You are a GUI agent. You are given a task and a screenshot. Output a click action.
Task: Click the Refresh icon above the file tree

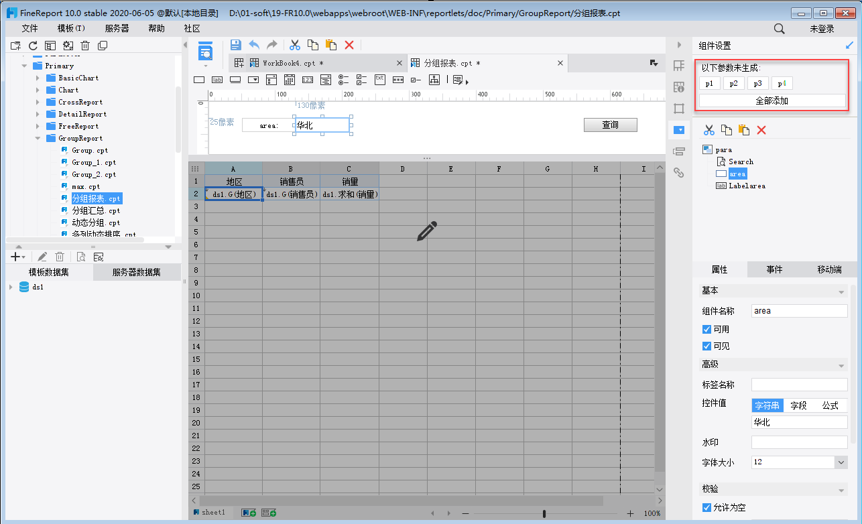[x=32, y=46]
